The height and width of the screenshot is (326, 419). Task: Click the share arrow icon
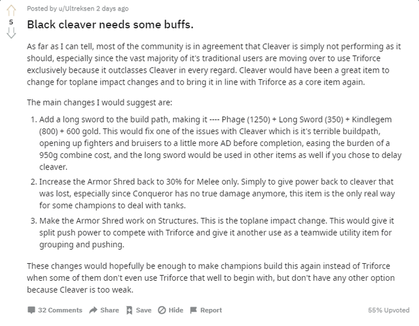click(x=94, y=310)
